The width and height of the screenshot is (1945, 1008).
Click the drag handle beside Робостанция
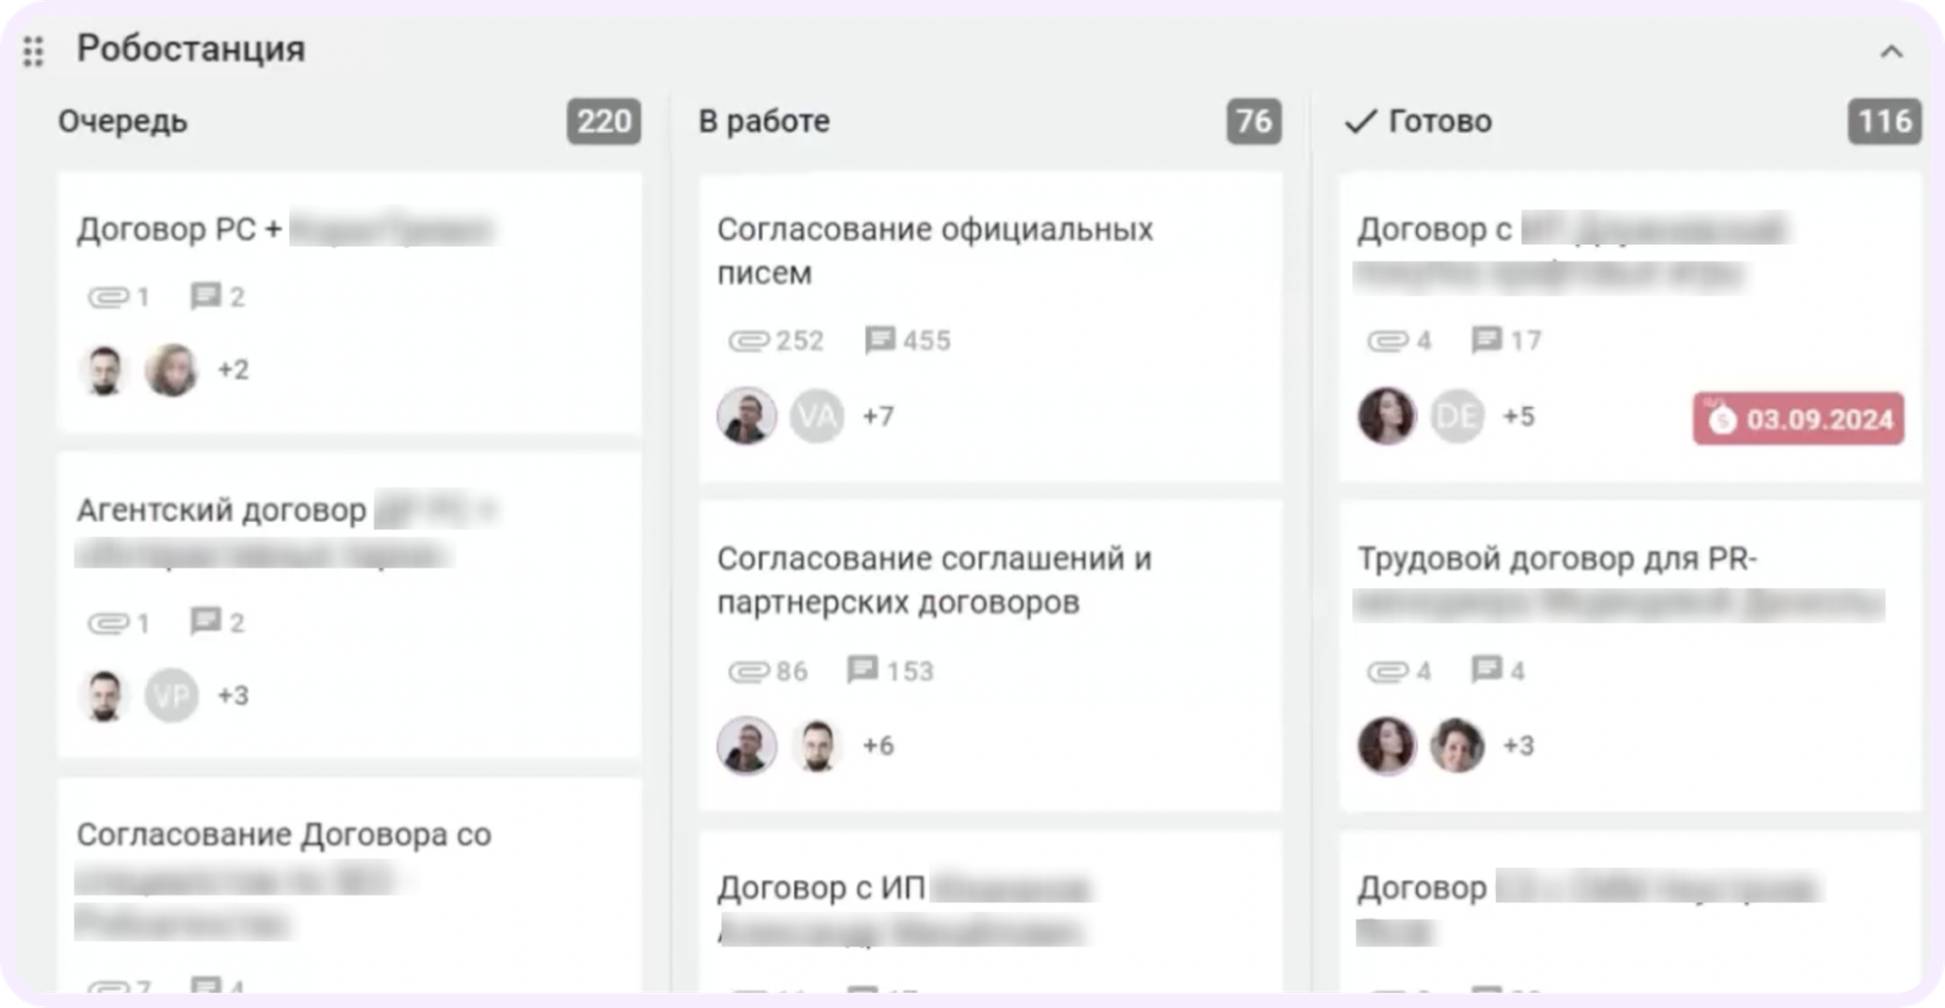pos(33,51)
